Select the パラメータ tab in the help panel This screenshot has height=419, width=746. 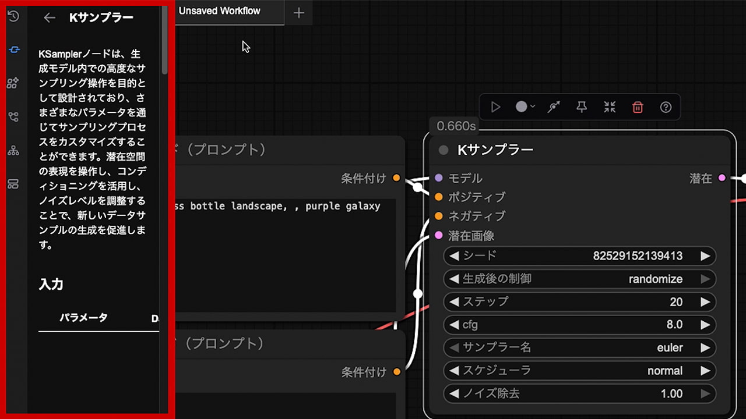click(x=83, y=318)
